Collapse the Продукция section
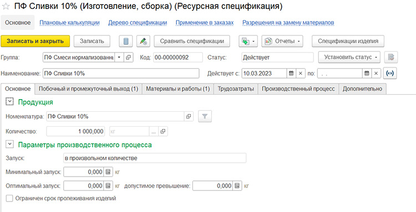Screen dimensions: 416x212 point(9,102)
